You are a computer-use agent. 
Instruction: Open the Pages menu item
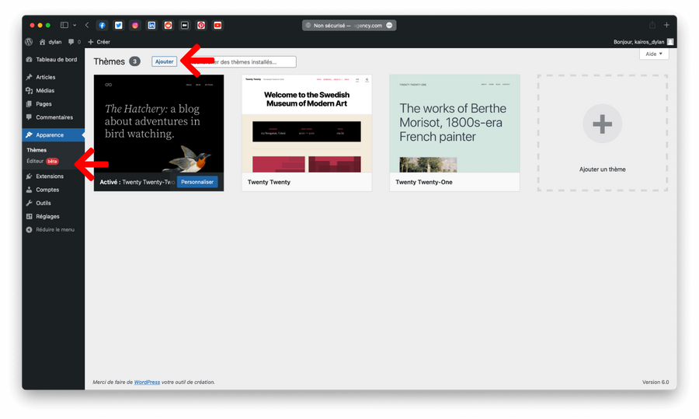[53, 104]
